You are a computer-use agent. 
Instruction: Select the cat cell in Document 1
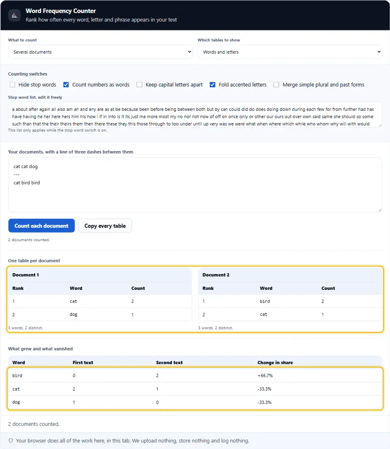click(74, 301)
